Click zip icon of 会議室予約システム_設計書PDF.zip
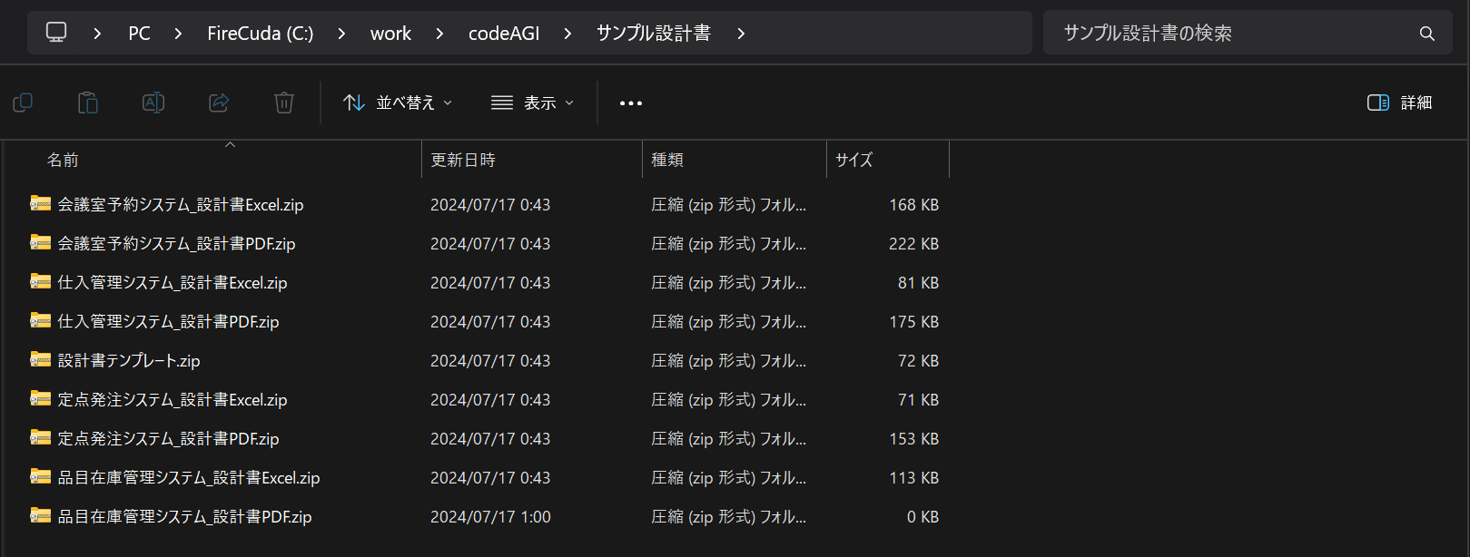The width and height of the screenshot is (1470, 557). tap(40, 242)
